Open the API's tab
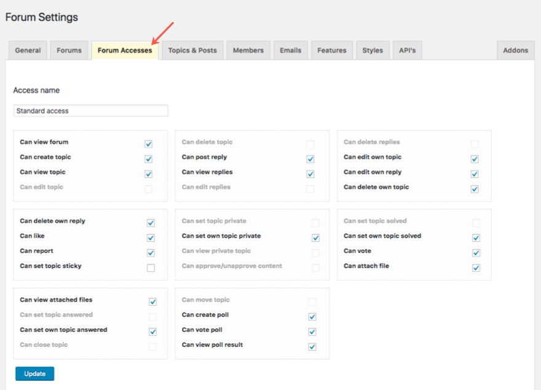 407,50
